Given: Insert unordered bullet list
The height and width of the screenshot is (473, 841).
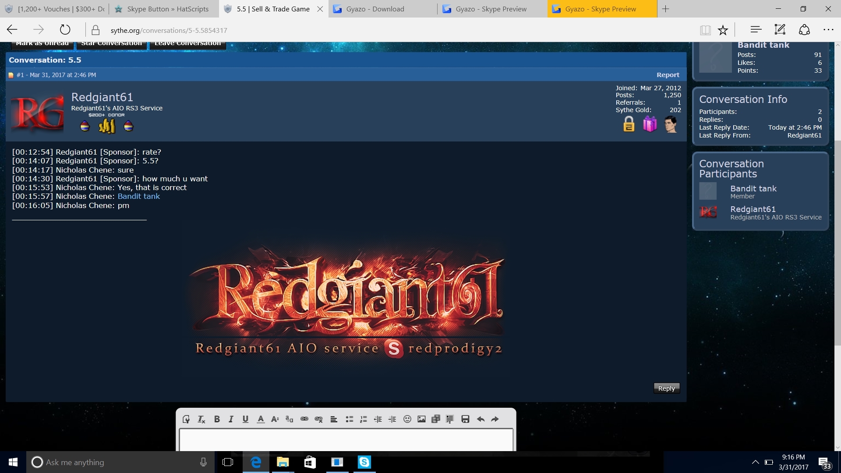Looking at the screenshot, I should 349,419.
